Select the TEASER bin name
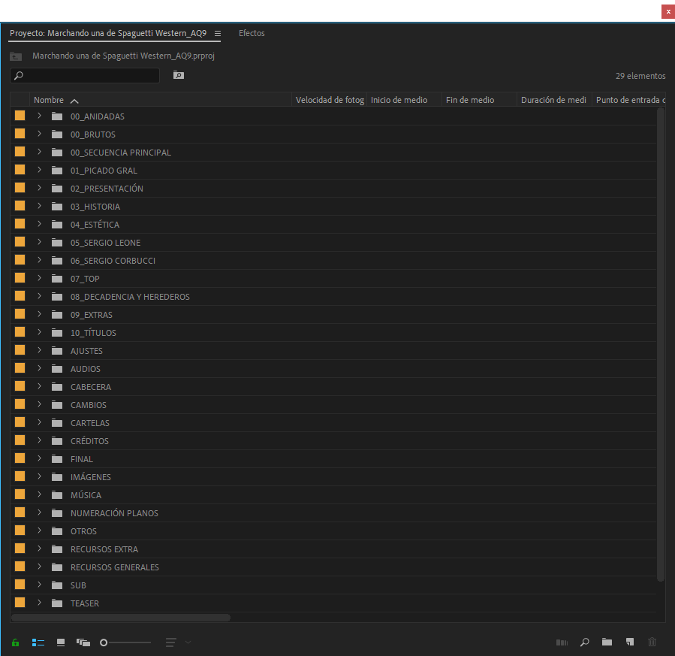 tap(85, 603)
